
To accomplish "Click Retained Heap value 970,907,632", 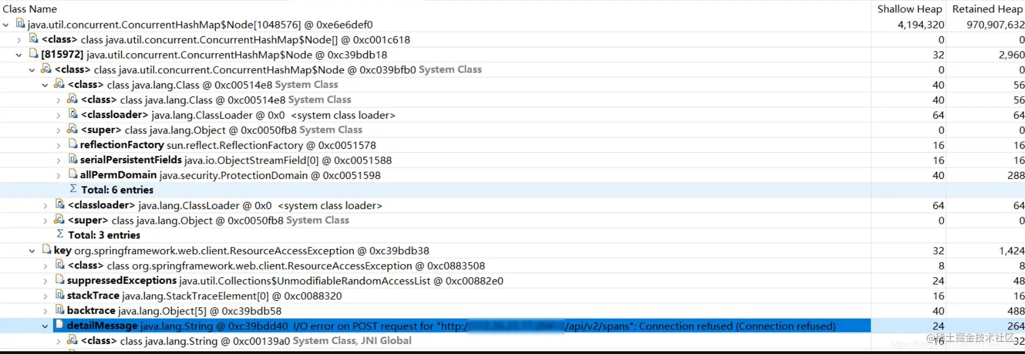I will click(x=995, y=25).
